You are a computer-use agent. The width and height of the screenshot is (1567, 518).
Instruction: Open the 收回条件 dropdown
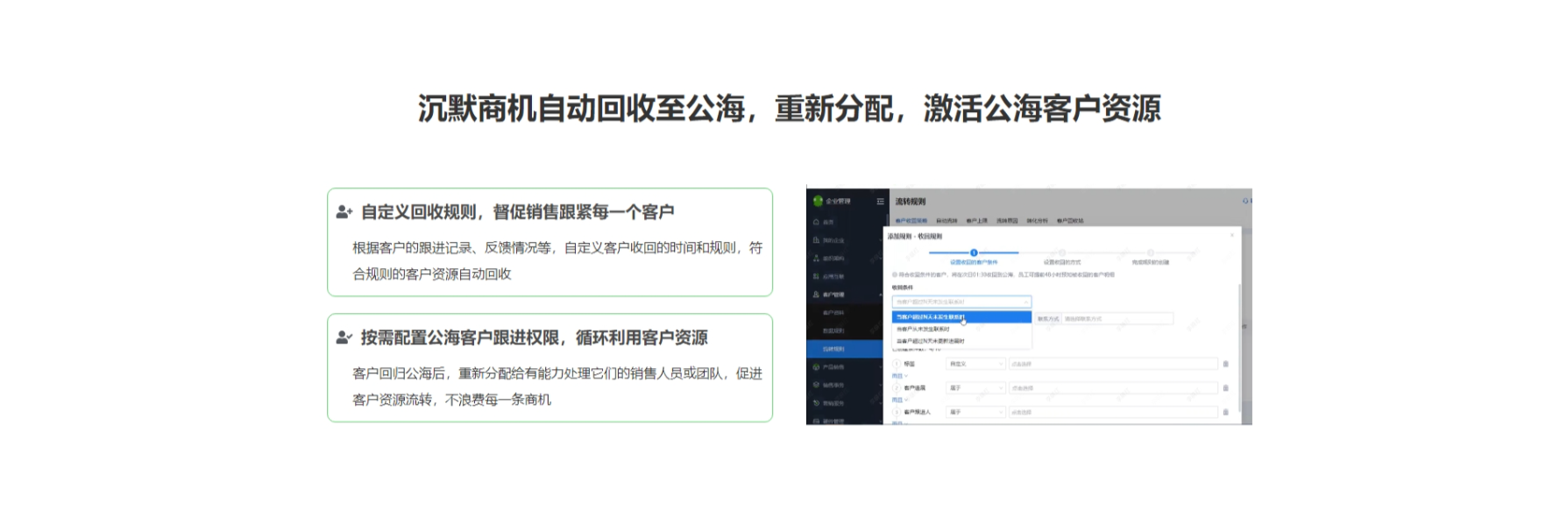point(961,302)
